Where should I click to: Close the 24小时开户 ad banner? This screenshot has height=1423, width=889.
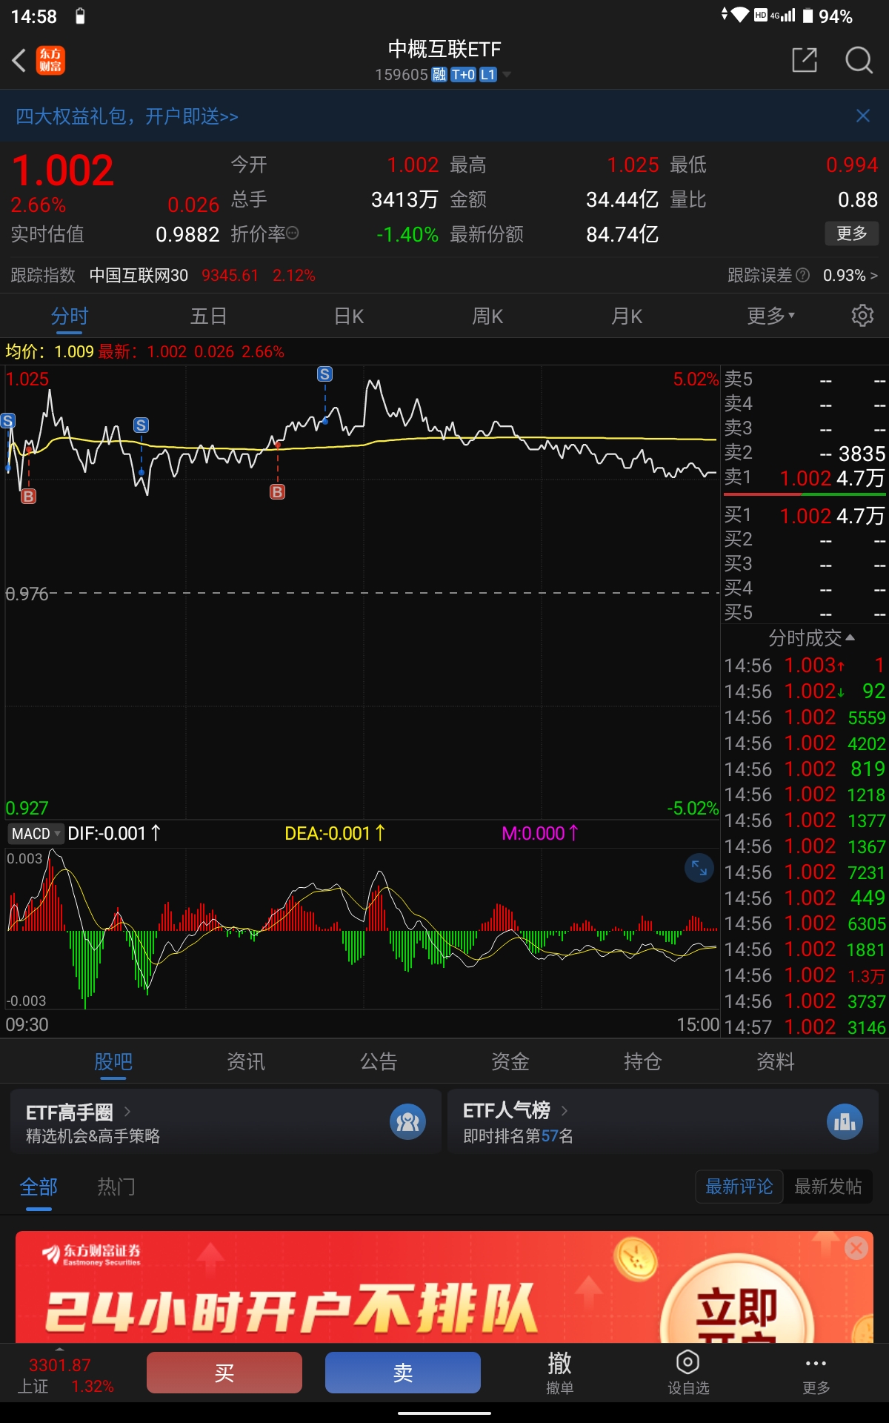[856, 1248]
